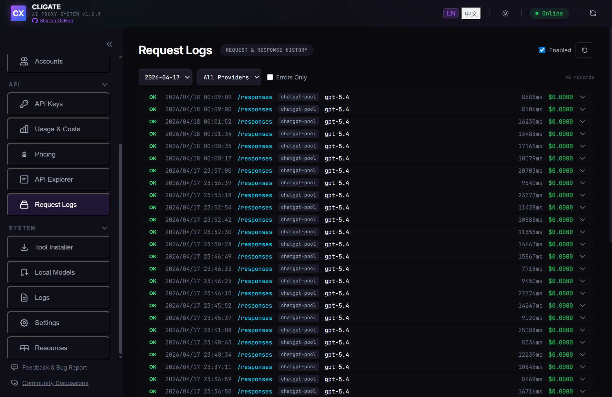Open the Tool Installer page
This screenshot has height=397, width=612.
point(58,247)
